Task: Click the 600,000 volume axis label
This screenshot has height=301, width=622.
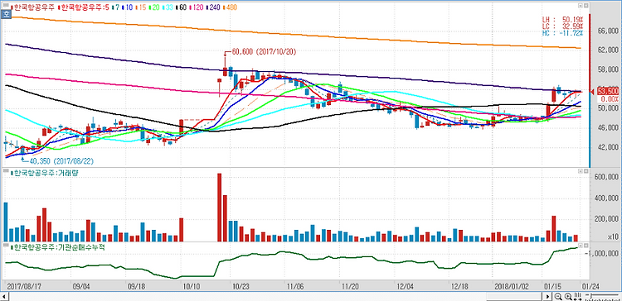Action: (605, 177)
